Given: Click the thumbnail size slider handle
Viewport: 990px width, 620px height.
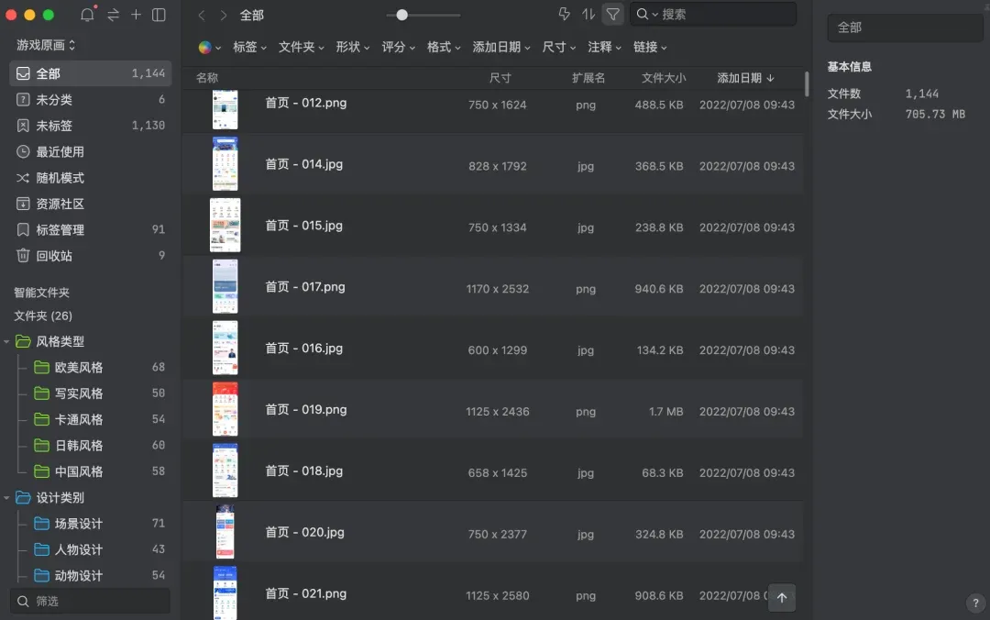Looking at the screenshot, I should [x=401, y=15].
